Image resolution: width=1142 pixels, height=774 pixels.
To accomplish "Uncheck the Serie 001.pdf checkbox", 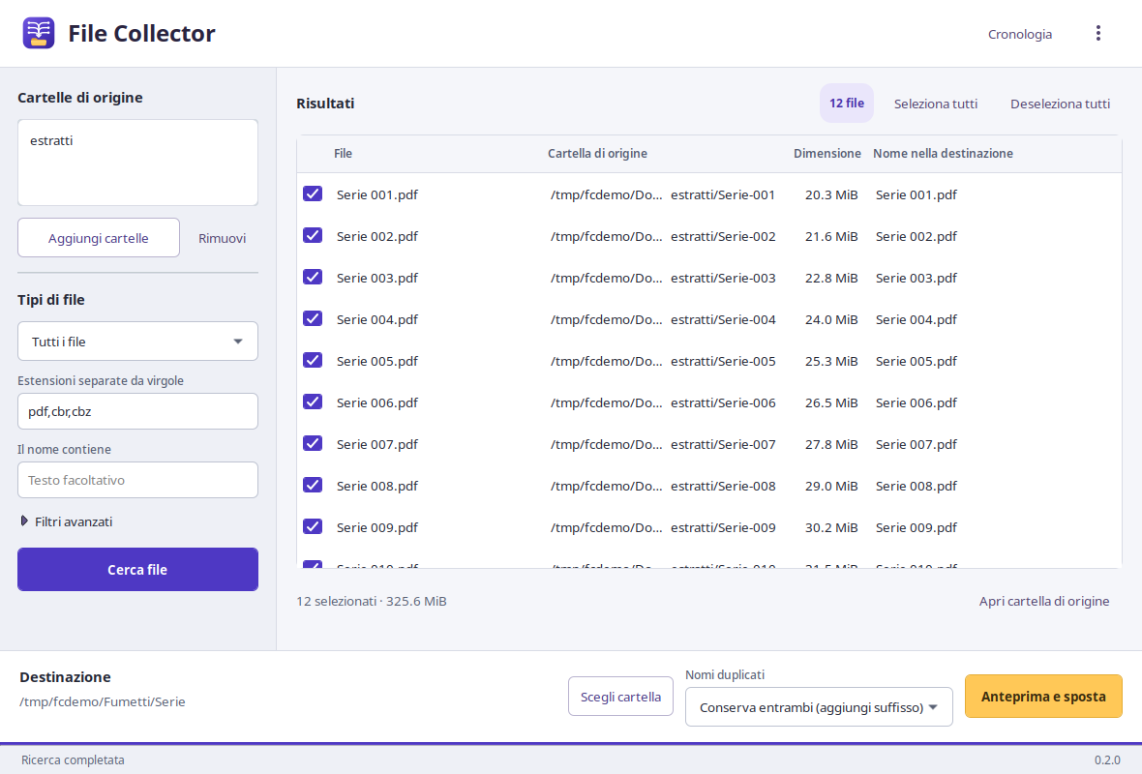I will click(x=313, y=193).
